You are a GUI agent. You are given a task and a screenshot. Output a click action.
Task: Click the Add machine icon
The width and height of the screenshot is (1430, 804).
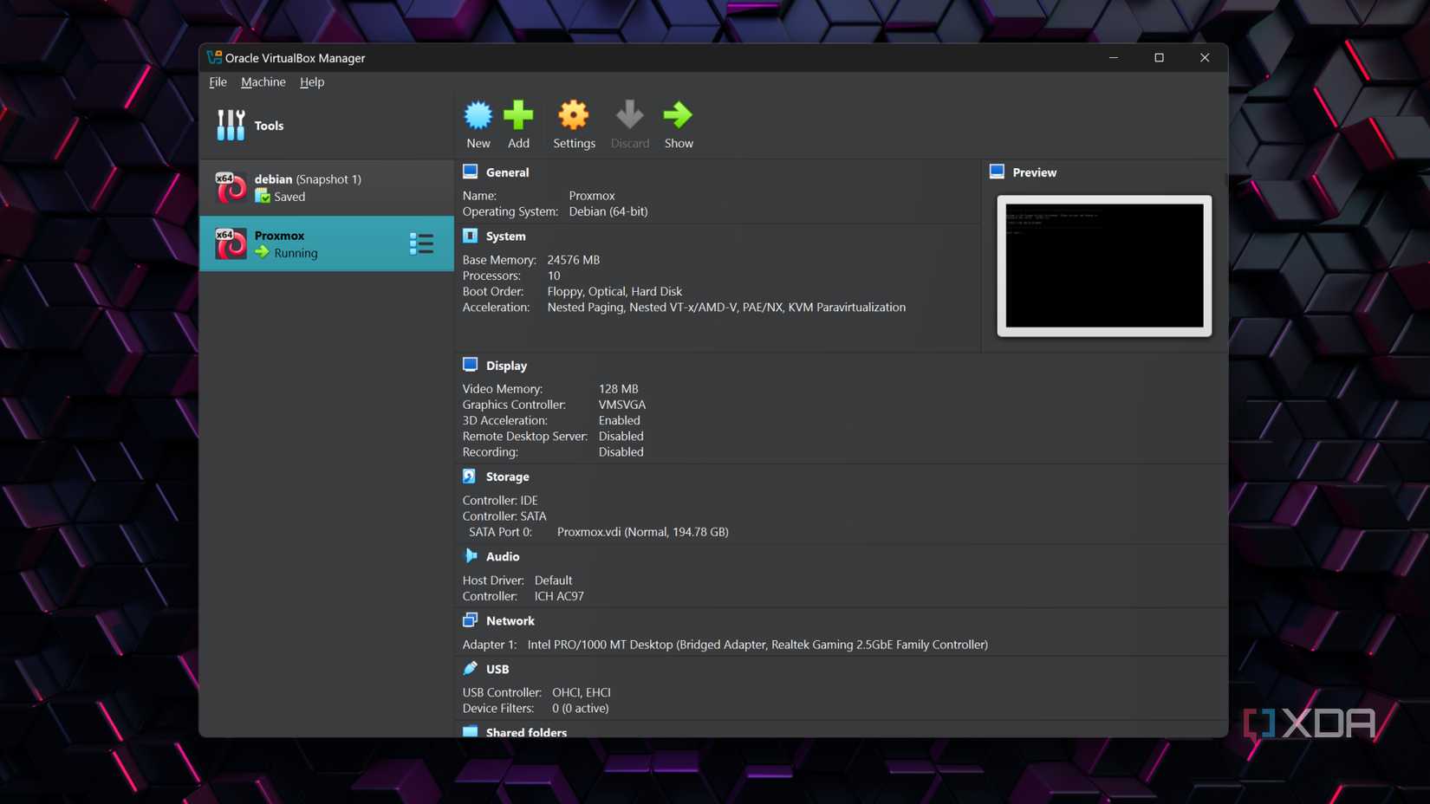point(518,122)
